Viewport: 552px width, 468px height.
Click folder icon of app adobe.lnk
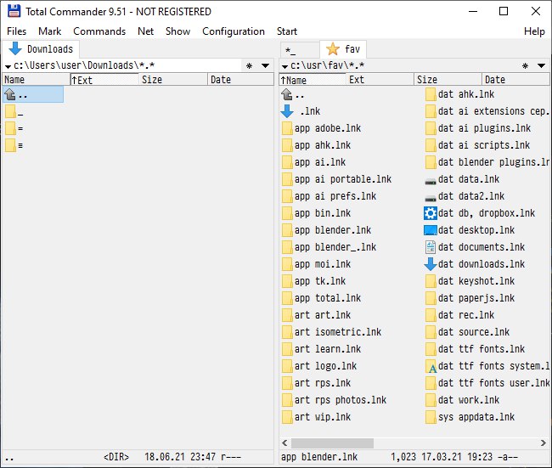pos(287,128)
